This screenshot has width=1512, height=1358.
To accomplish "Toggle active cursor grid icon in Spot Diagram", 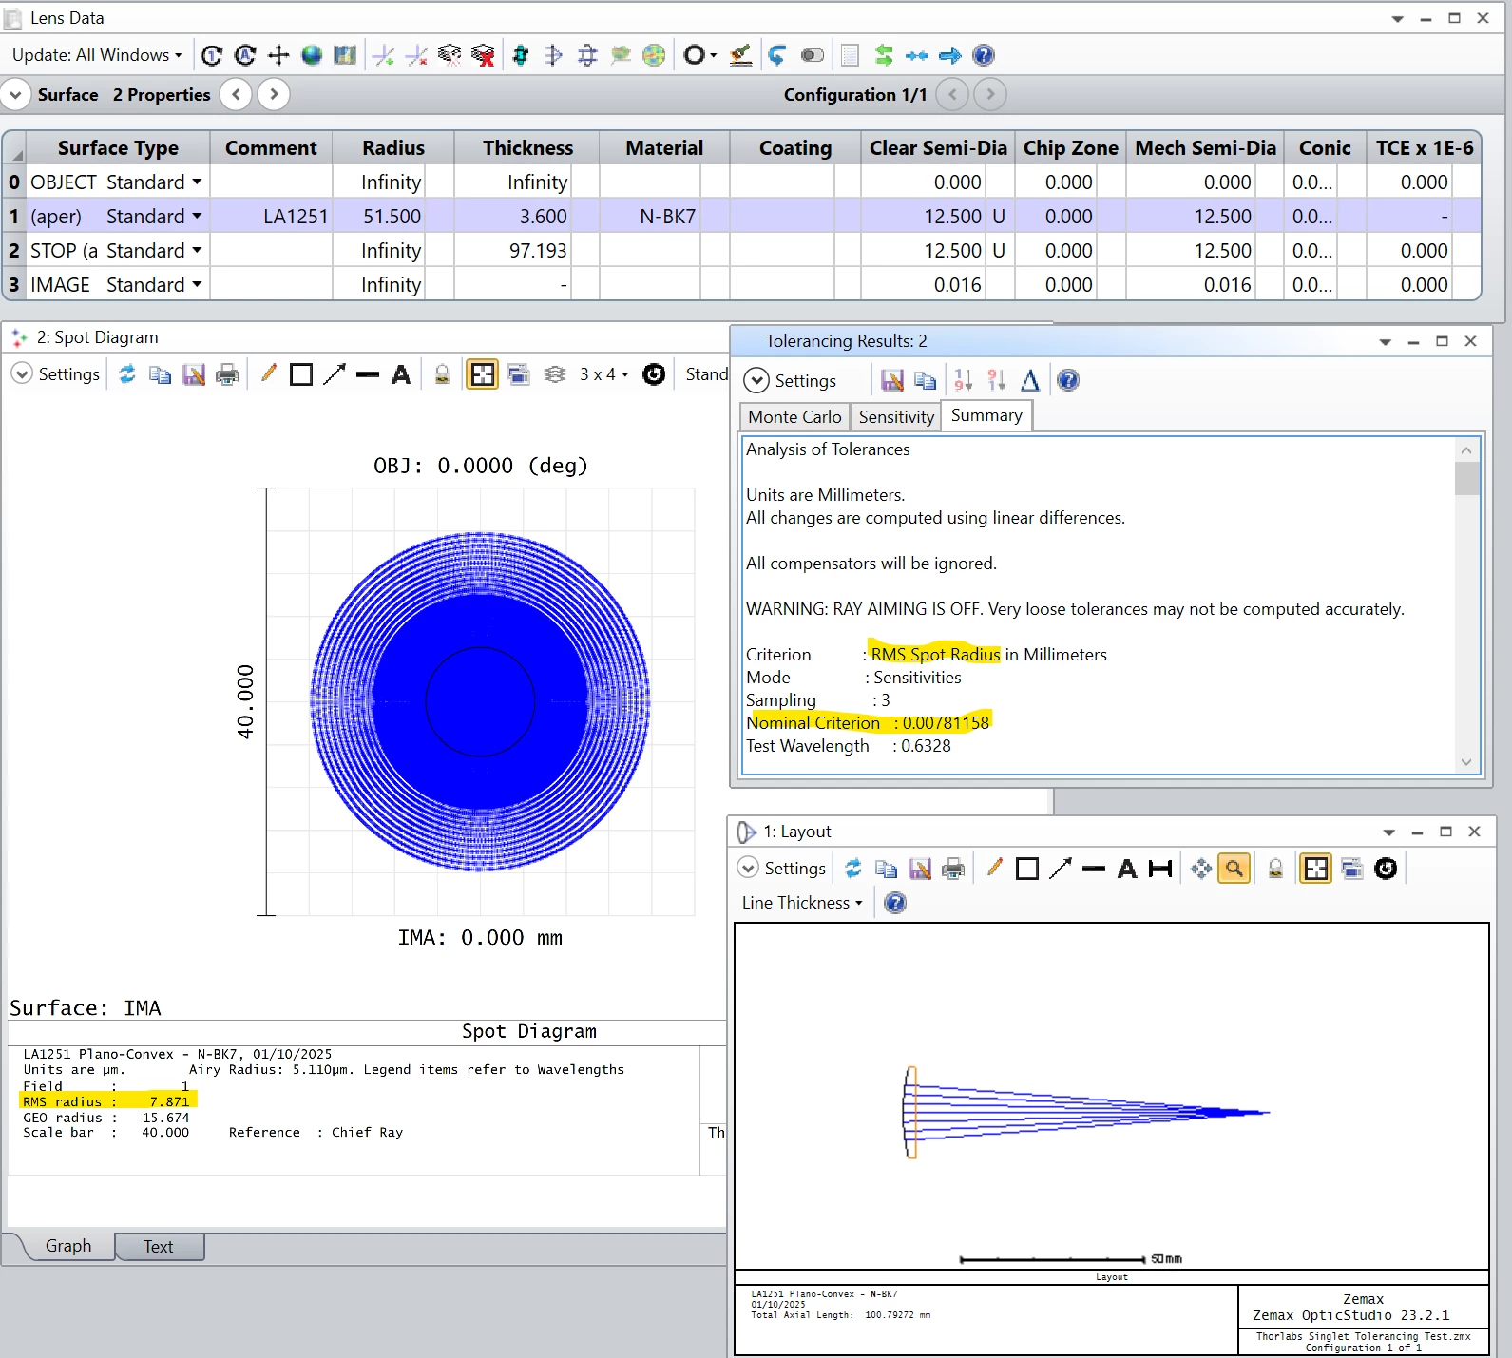I will (483, 374).
